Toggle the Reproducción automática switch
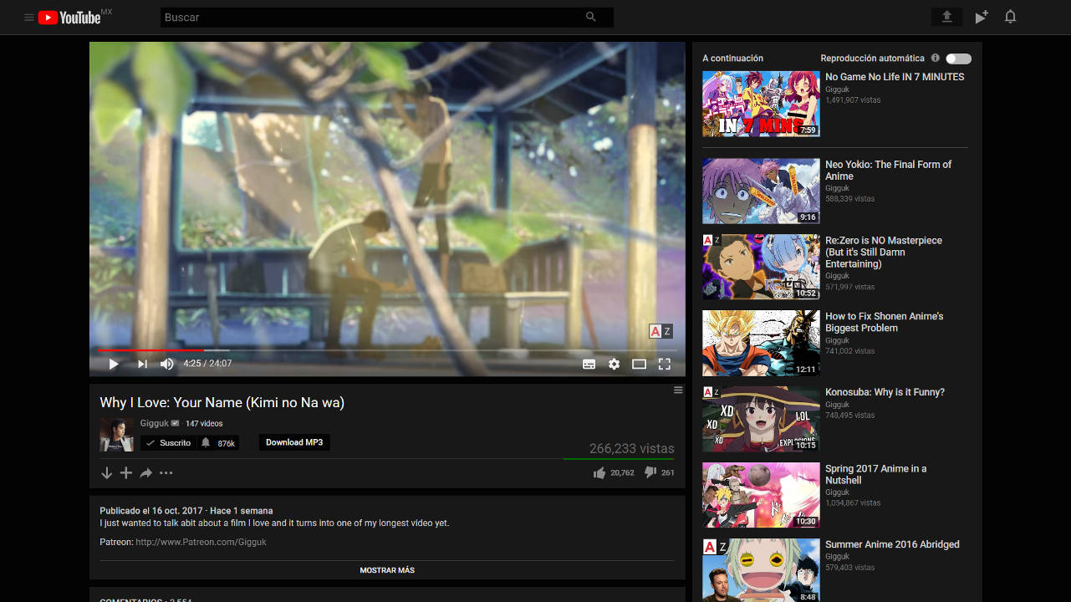This screenshot has height=602, width=1071. click(959, 59)
